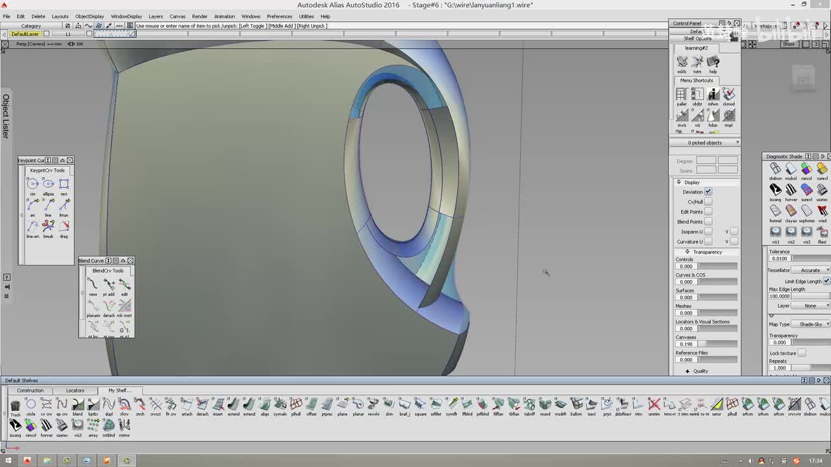Open the Tessellator Accurate dropdown

pos(811,270)
